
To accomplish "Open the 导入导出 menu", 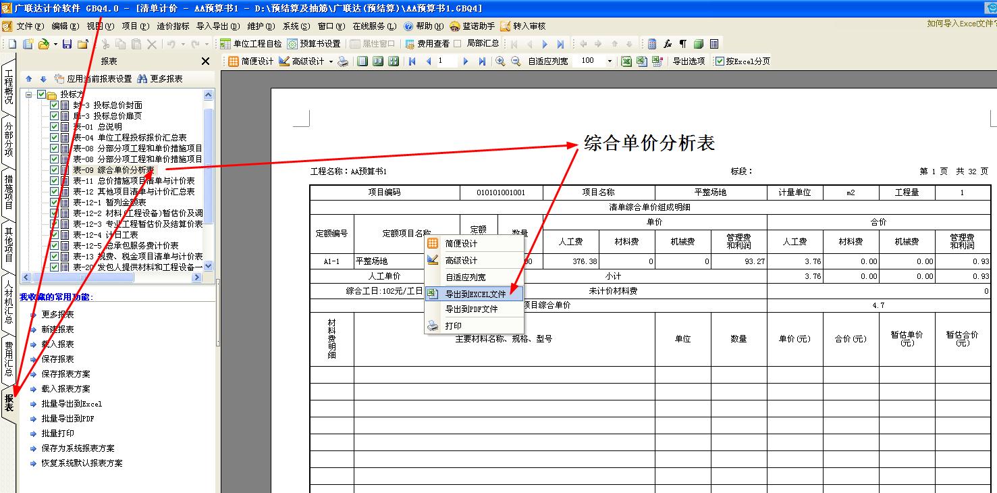I will click(217, 26).
